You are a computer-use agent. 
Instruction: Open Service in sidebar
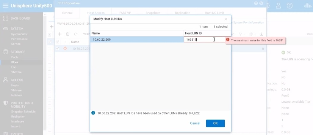[x=16, y=44]
